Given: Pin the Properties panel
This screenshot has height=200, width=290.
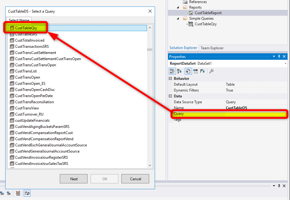Looking at the screenshot, I should (x=279, y=57).
